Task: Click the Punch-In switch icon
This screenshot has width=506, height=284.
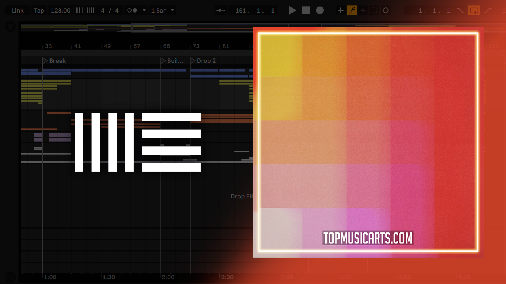Action: tap(460, 11)
